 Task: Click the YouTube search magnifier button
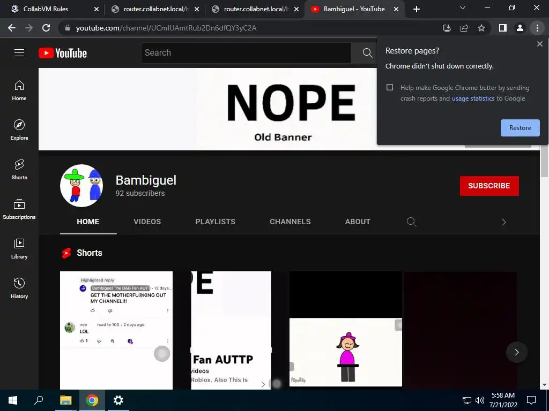point(367,53)
